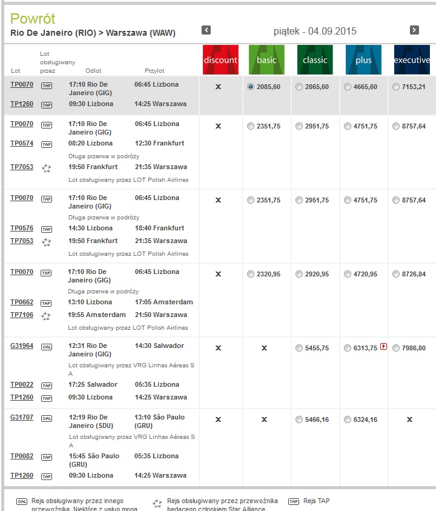Open flight G31964 details
439x511 pixels.
22,346
